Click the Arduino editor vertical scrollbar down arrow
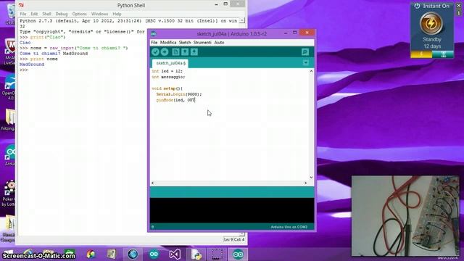 click(x=311, y=177)
